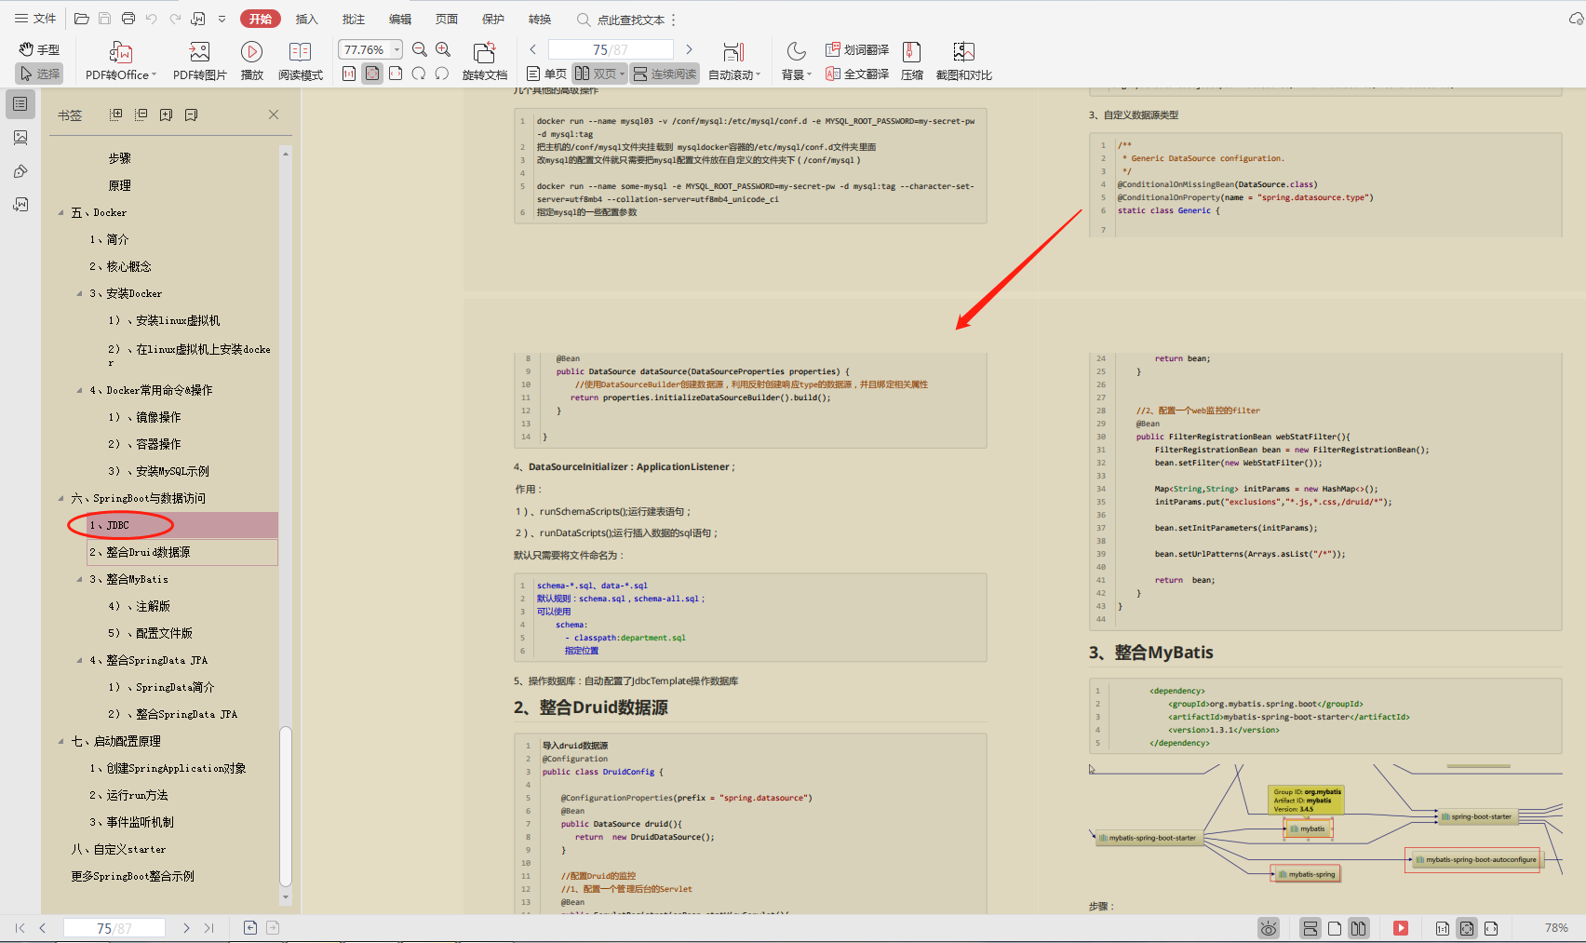
Task: Click the 压缩 compress button
Action: [x=912, y=61]
